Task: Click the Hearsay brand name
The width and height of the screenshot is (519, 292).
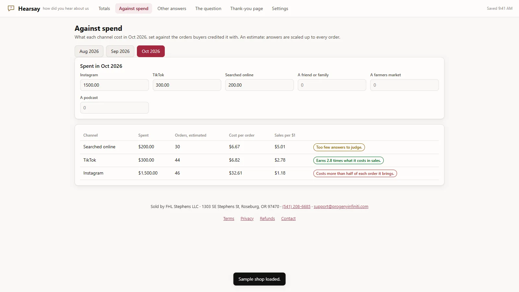Action: click(29, 9)
